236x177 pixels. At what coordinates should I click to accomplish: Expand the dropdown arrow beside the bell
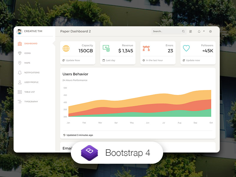tap(204, 31)
